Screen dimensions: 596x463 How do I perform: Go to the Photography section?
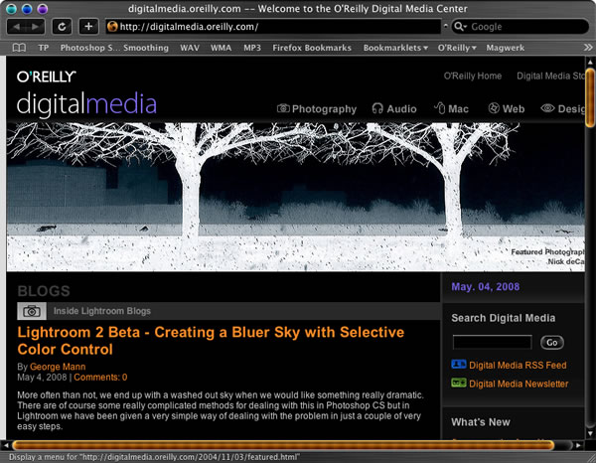click(324, 109)
